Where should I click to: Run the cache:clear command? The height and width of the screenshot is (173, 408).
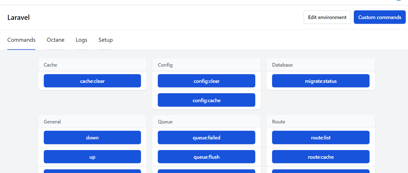92,81
